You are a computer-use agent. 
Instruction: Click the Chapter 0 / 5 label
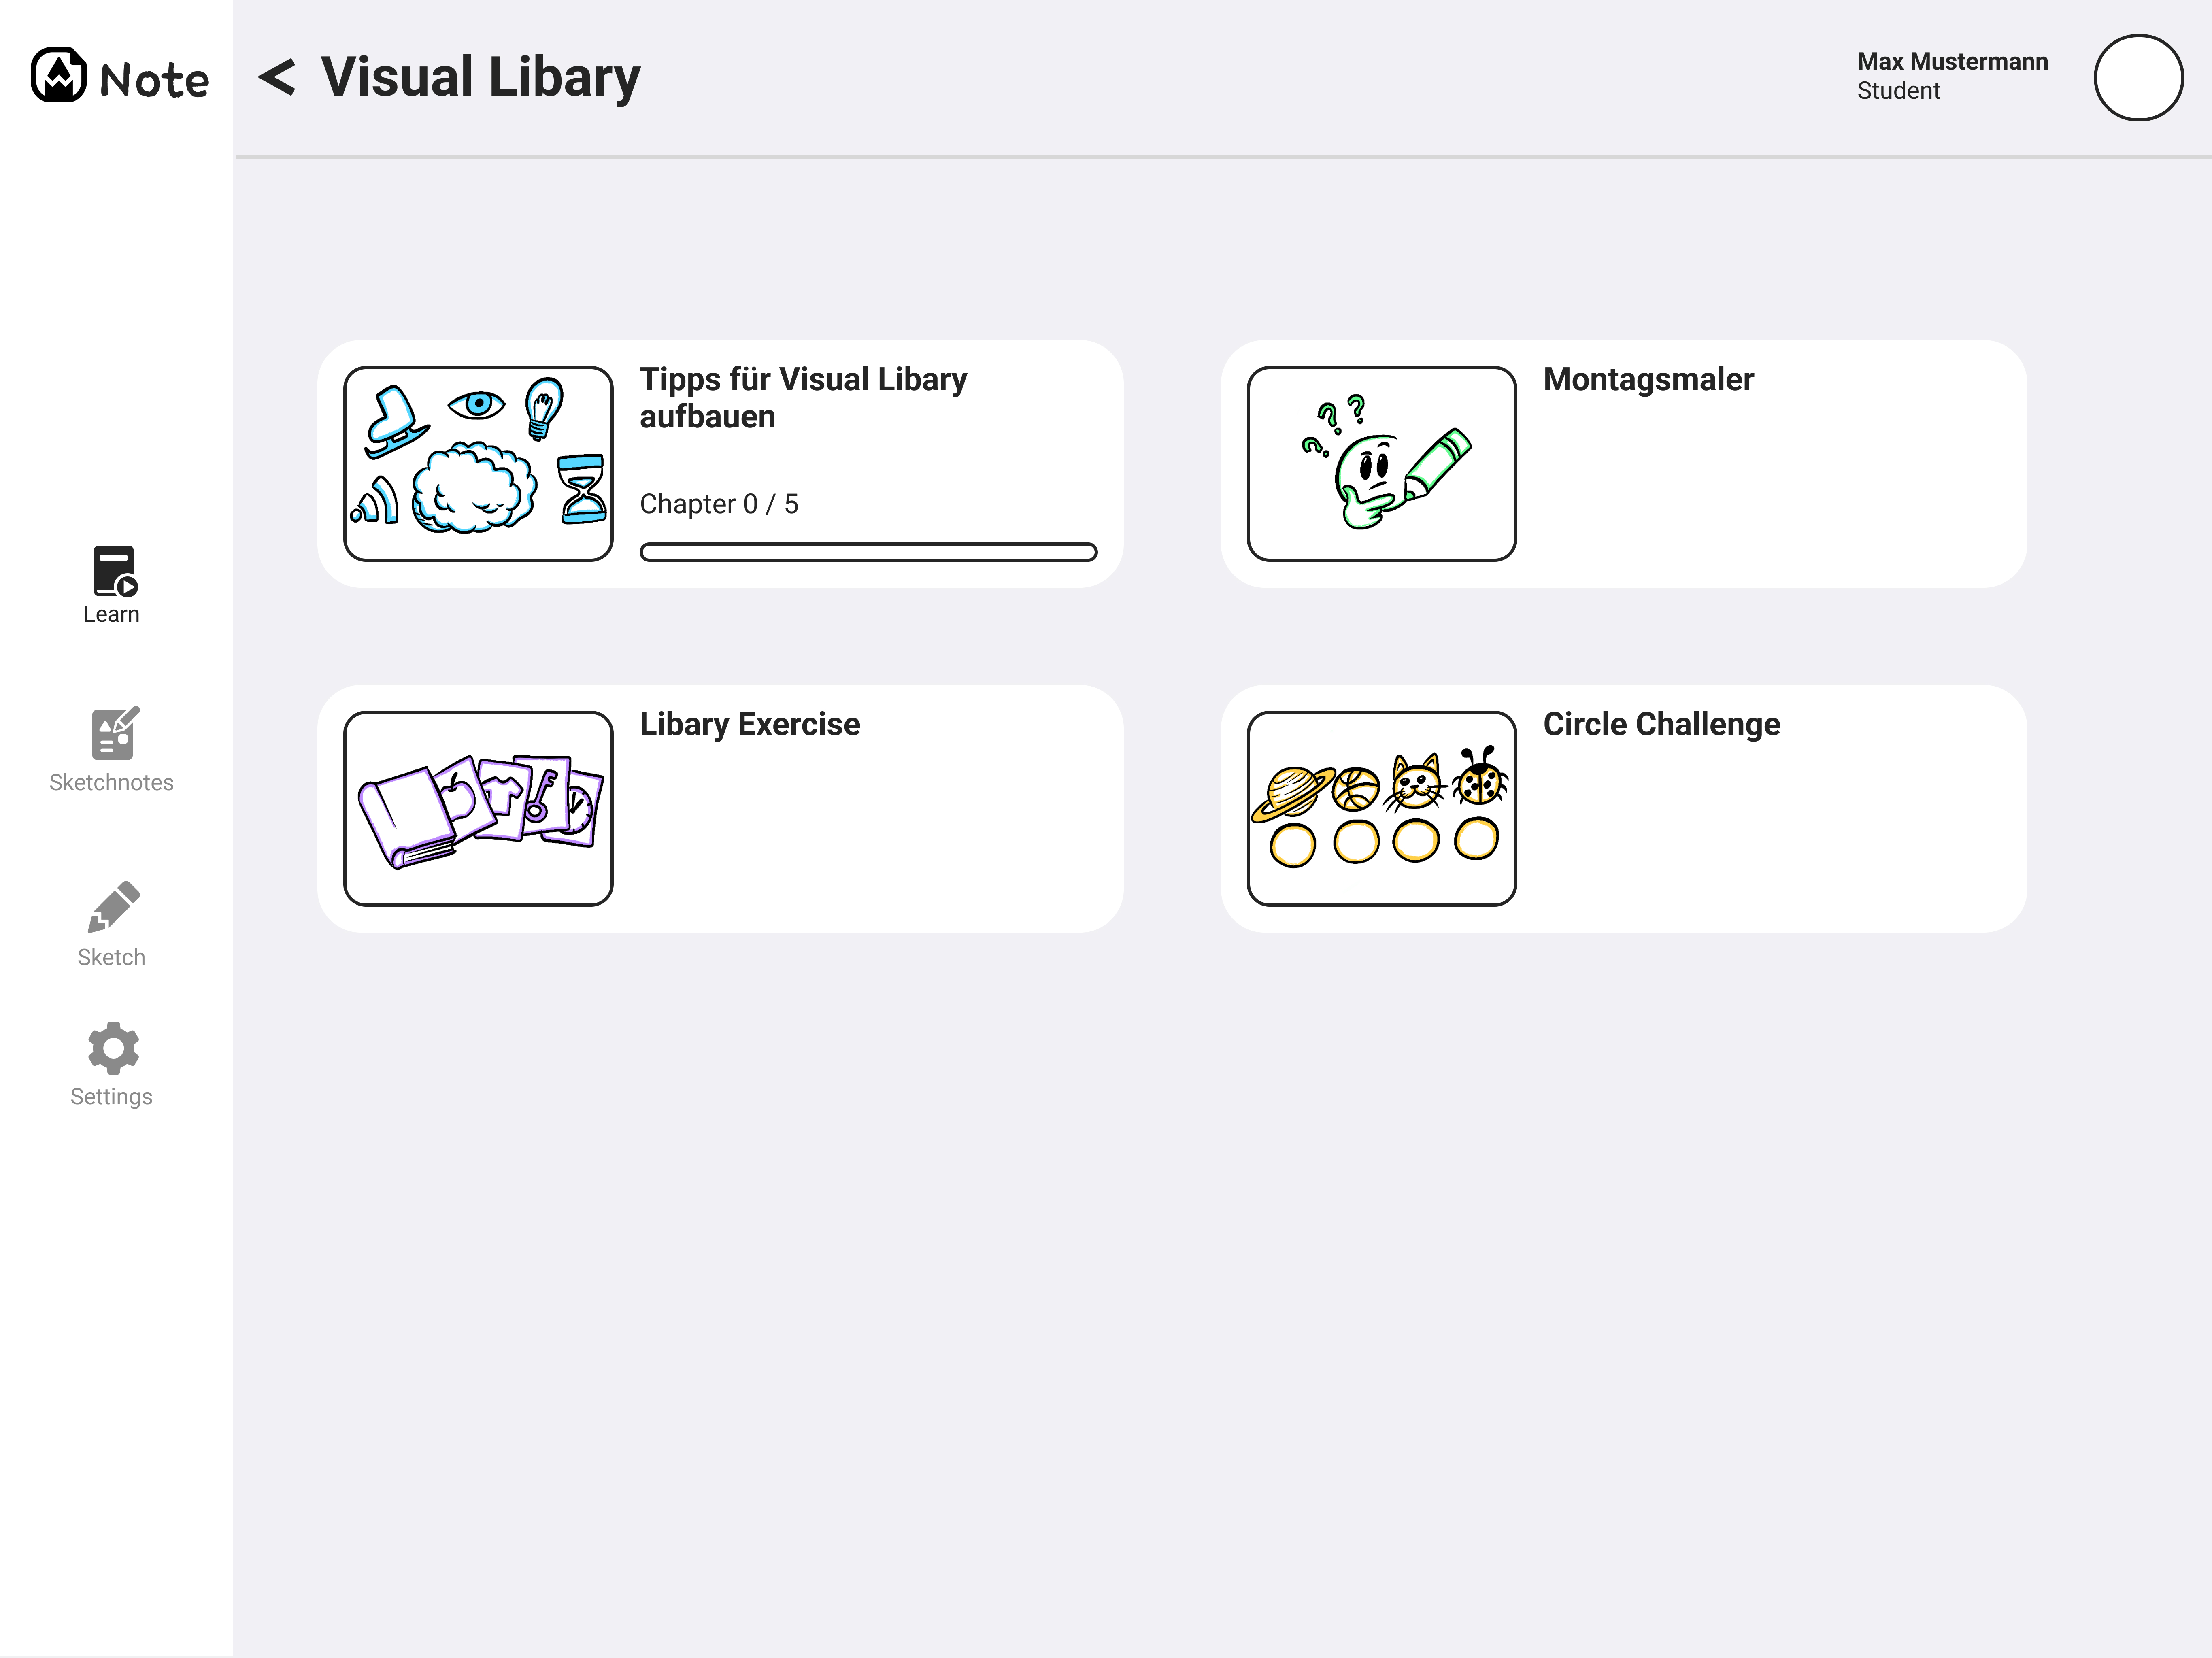click(x=719, y=504)
